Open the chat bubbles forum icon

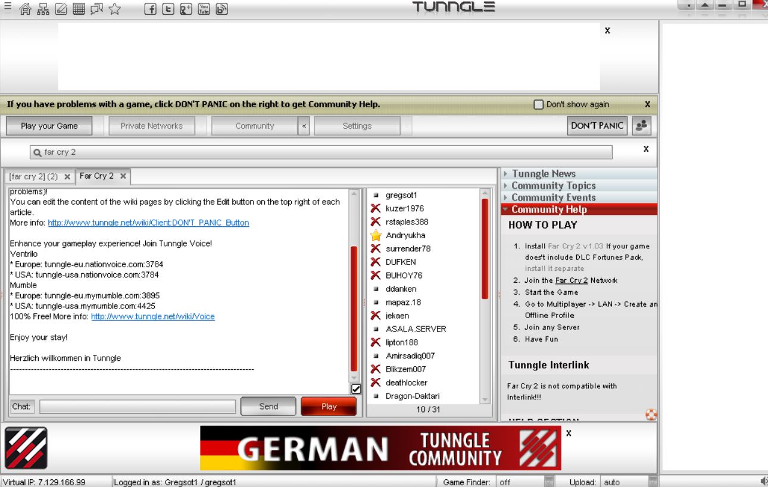[x=95, y=10]
